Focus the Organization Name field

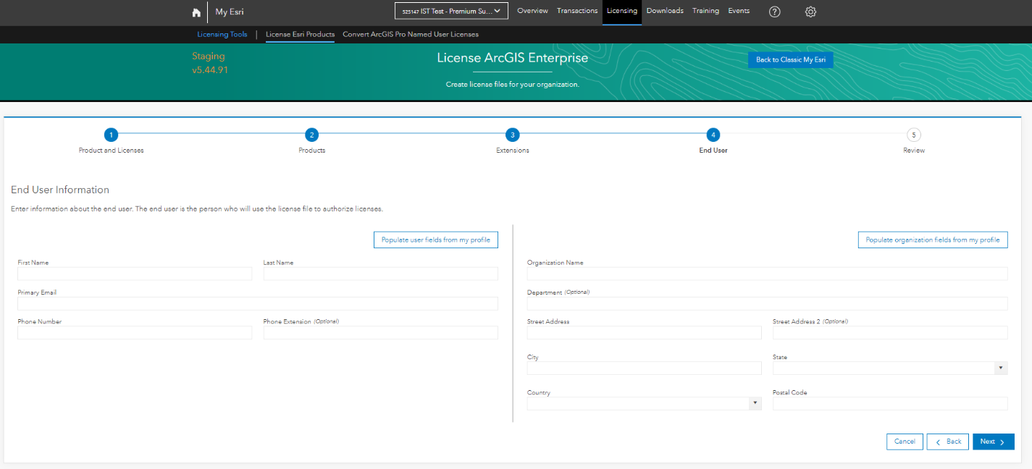[768, 274]
